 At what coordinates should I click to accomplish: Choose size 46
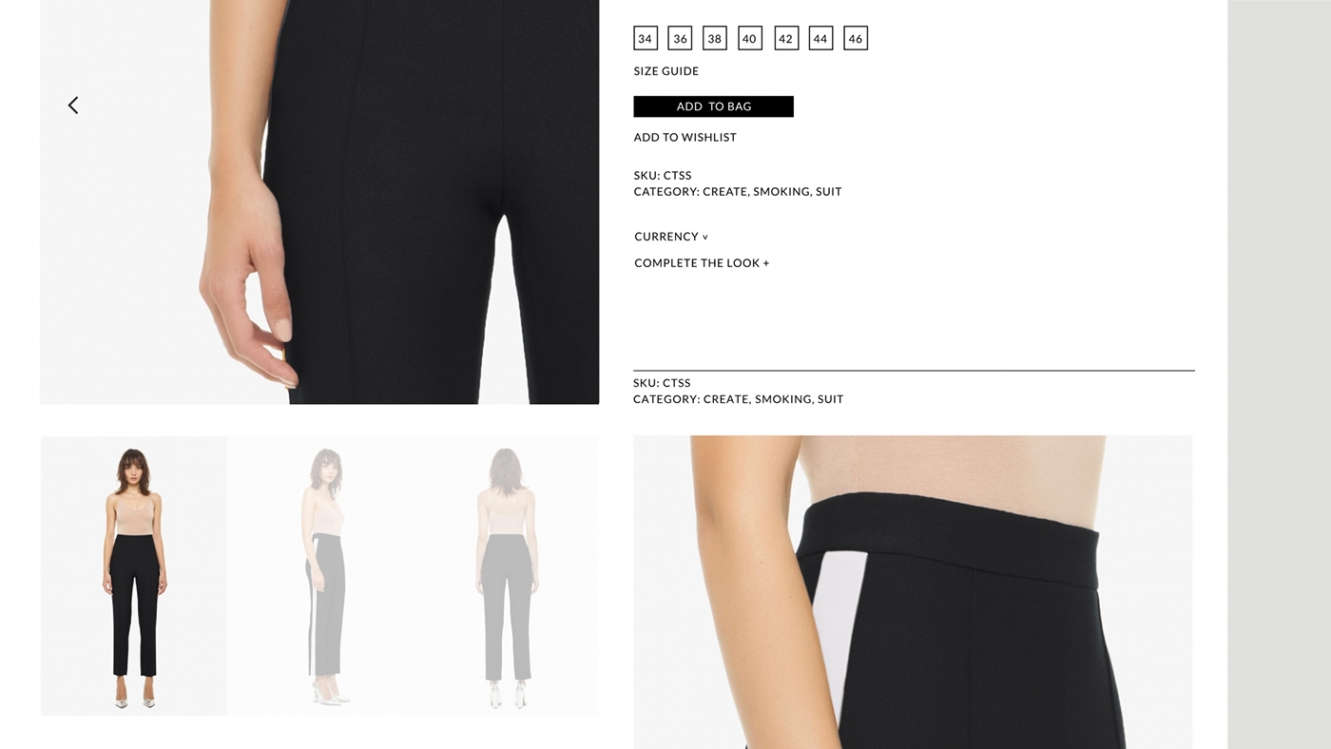[x=856, y=39]
